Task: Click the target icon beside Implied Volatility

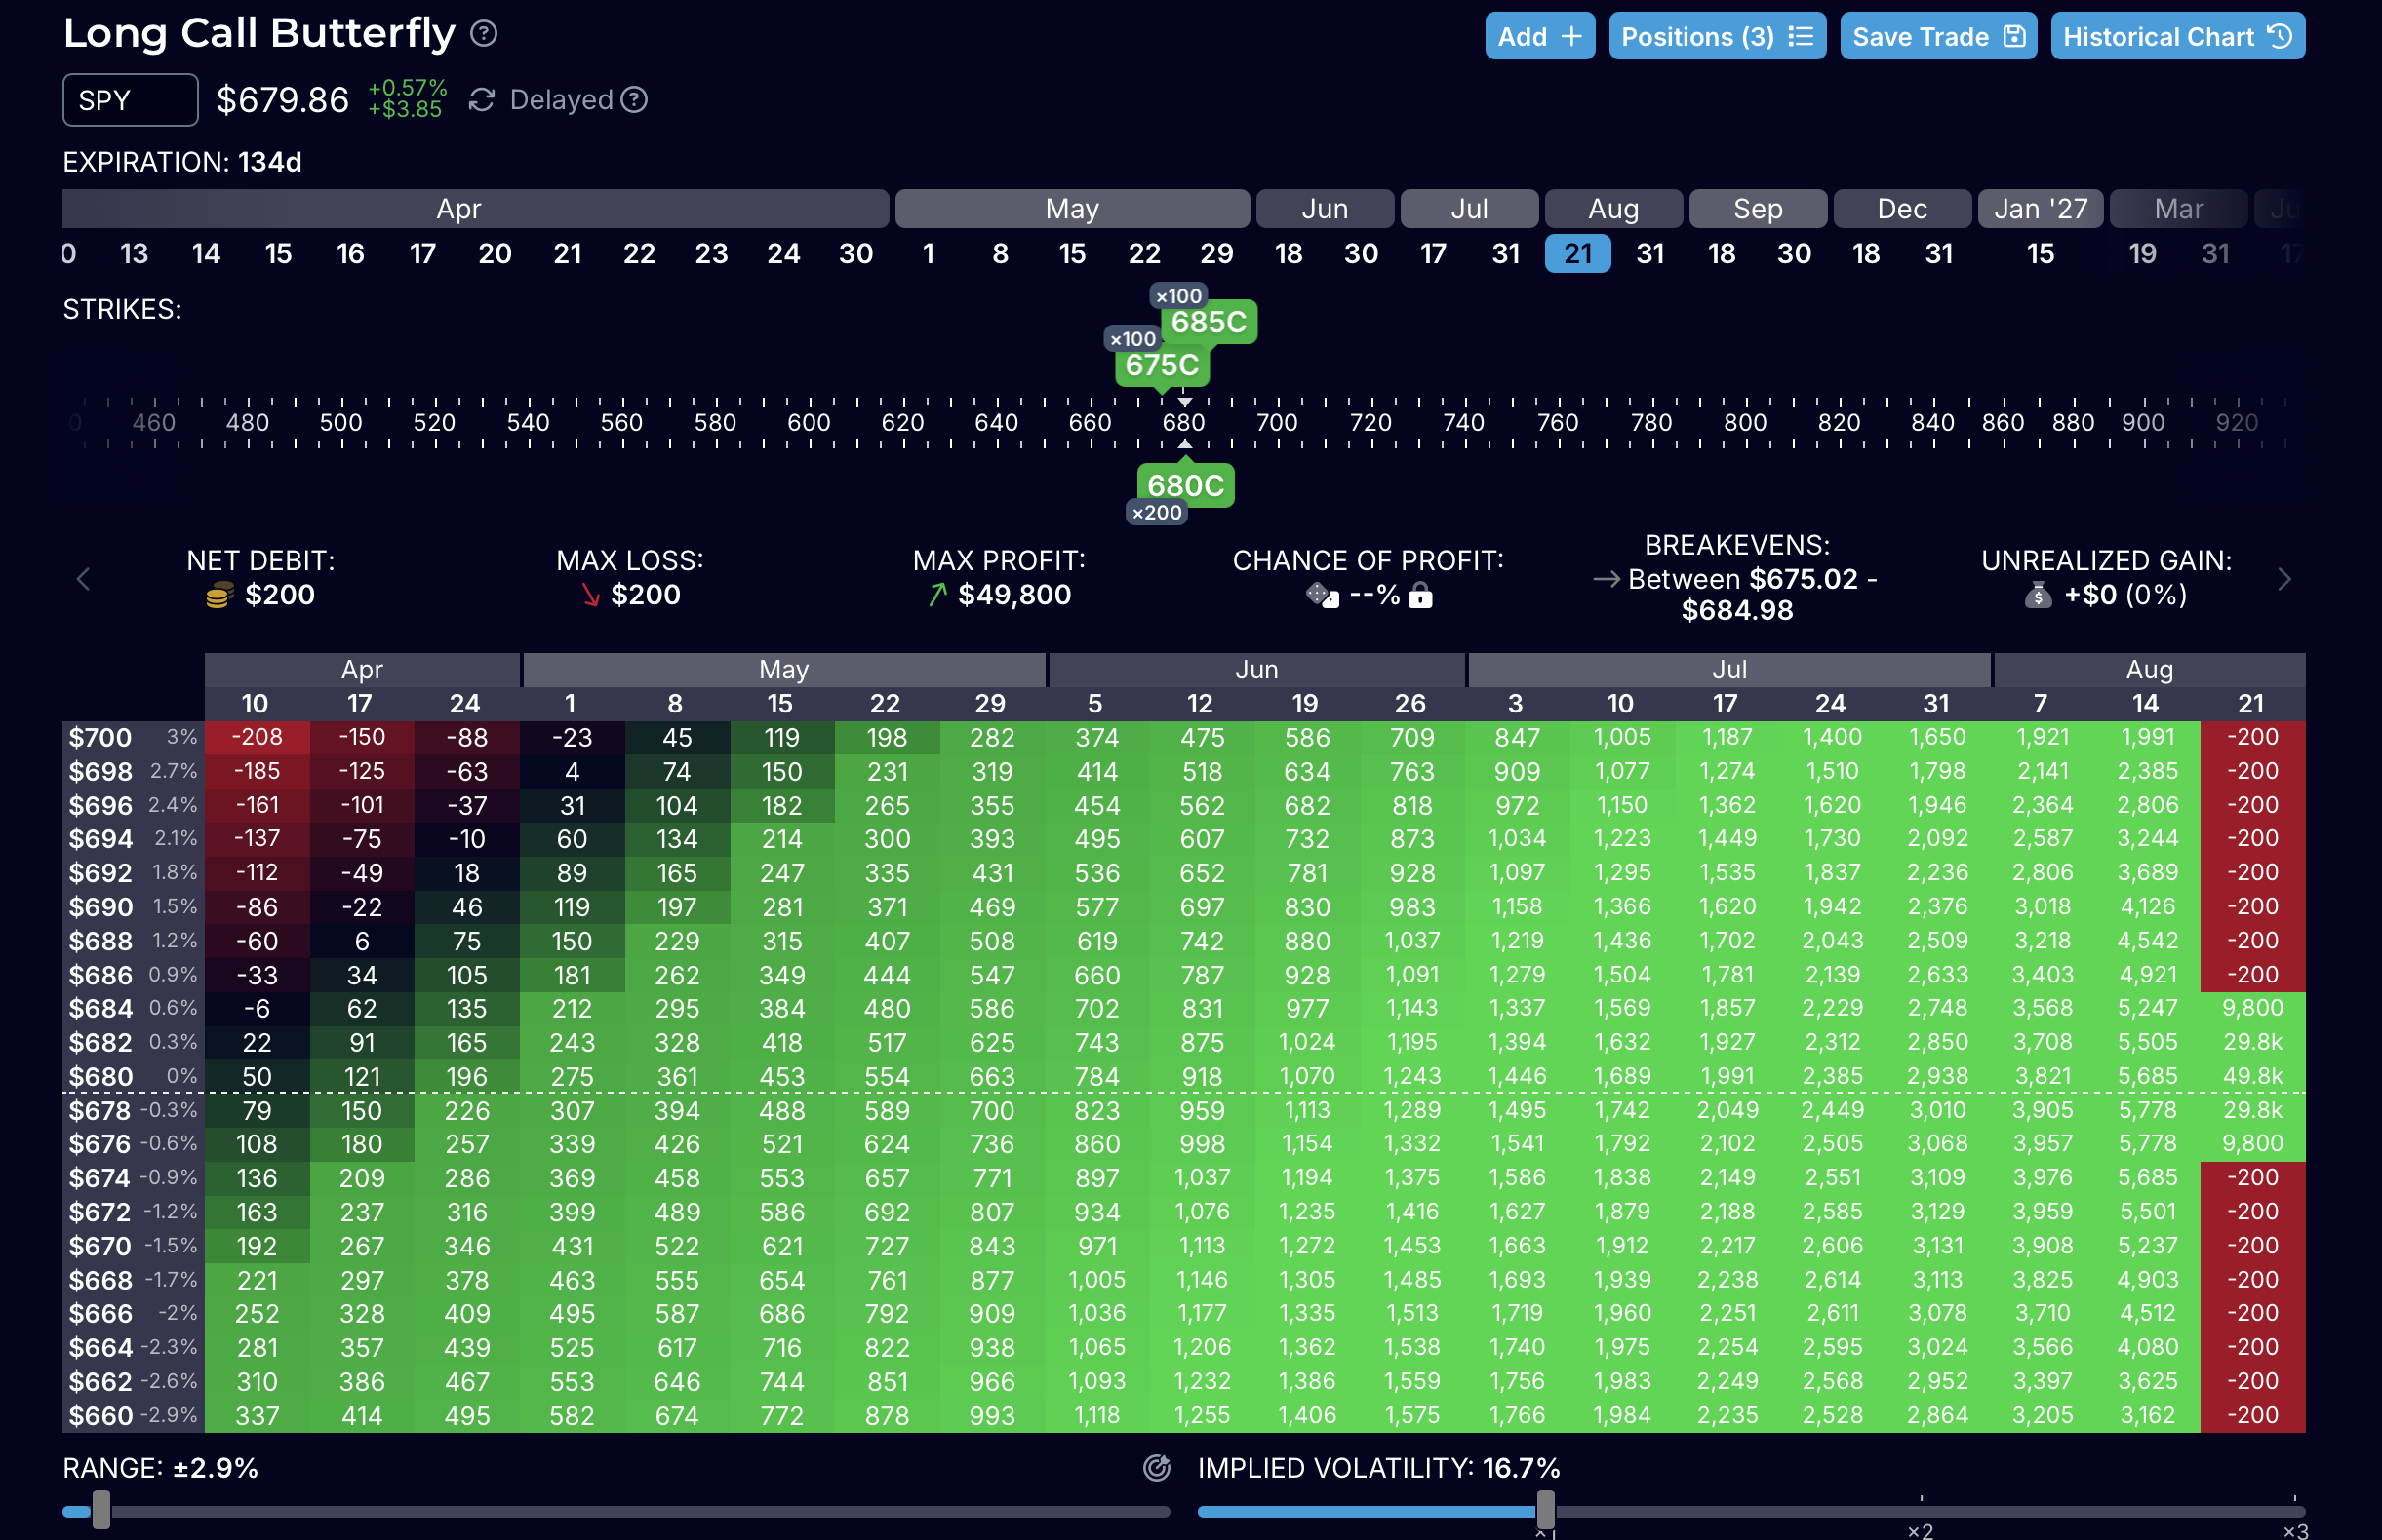Action: point(1156,1468)
